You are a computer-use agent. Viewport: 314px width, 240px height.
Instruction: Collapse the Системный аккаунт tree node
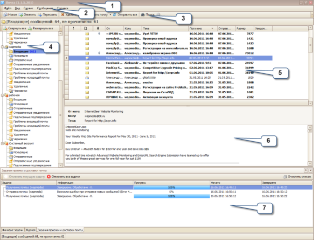click(x=2, y=143)
